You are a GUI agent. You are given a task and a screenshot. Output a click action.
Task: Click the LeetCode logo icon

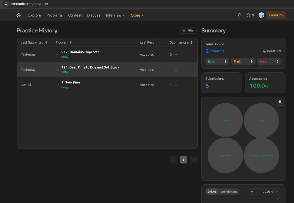pyautogui.click(x=19, y=15)
